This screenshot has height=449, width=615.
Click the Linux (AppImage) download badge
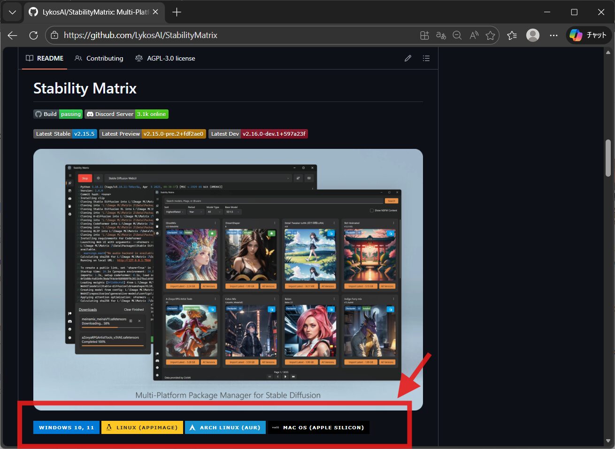pos(142,427)
